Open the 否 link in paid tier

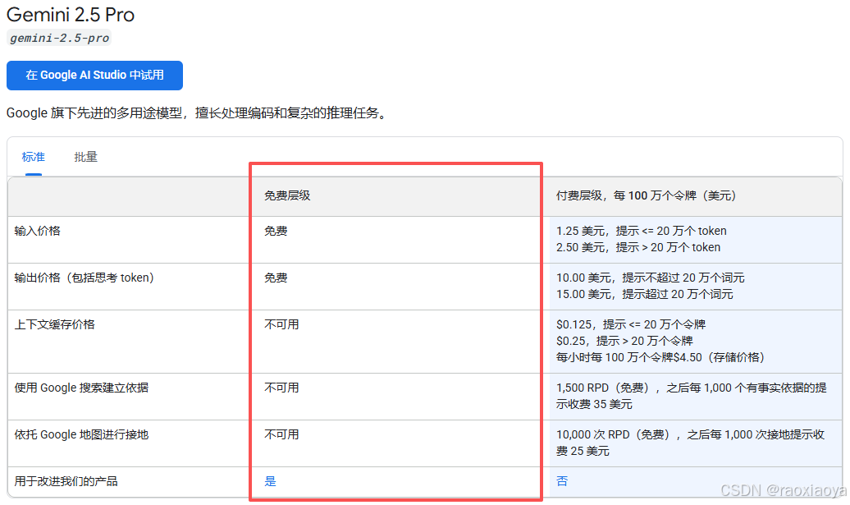click(x=562, y=481)
